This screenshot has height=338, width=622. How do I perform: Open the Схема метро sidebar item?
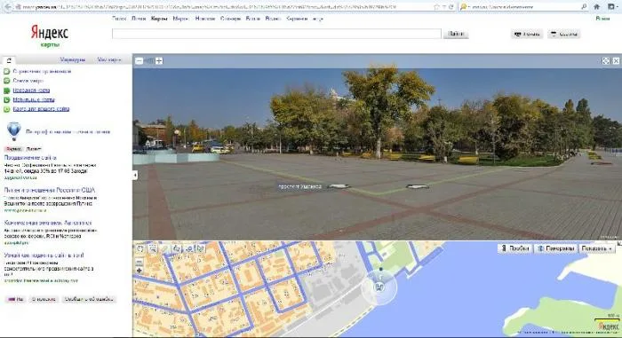[x=28, y=81]
